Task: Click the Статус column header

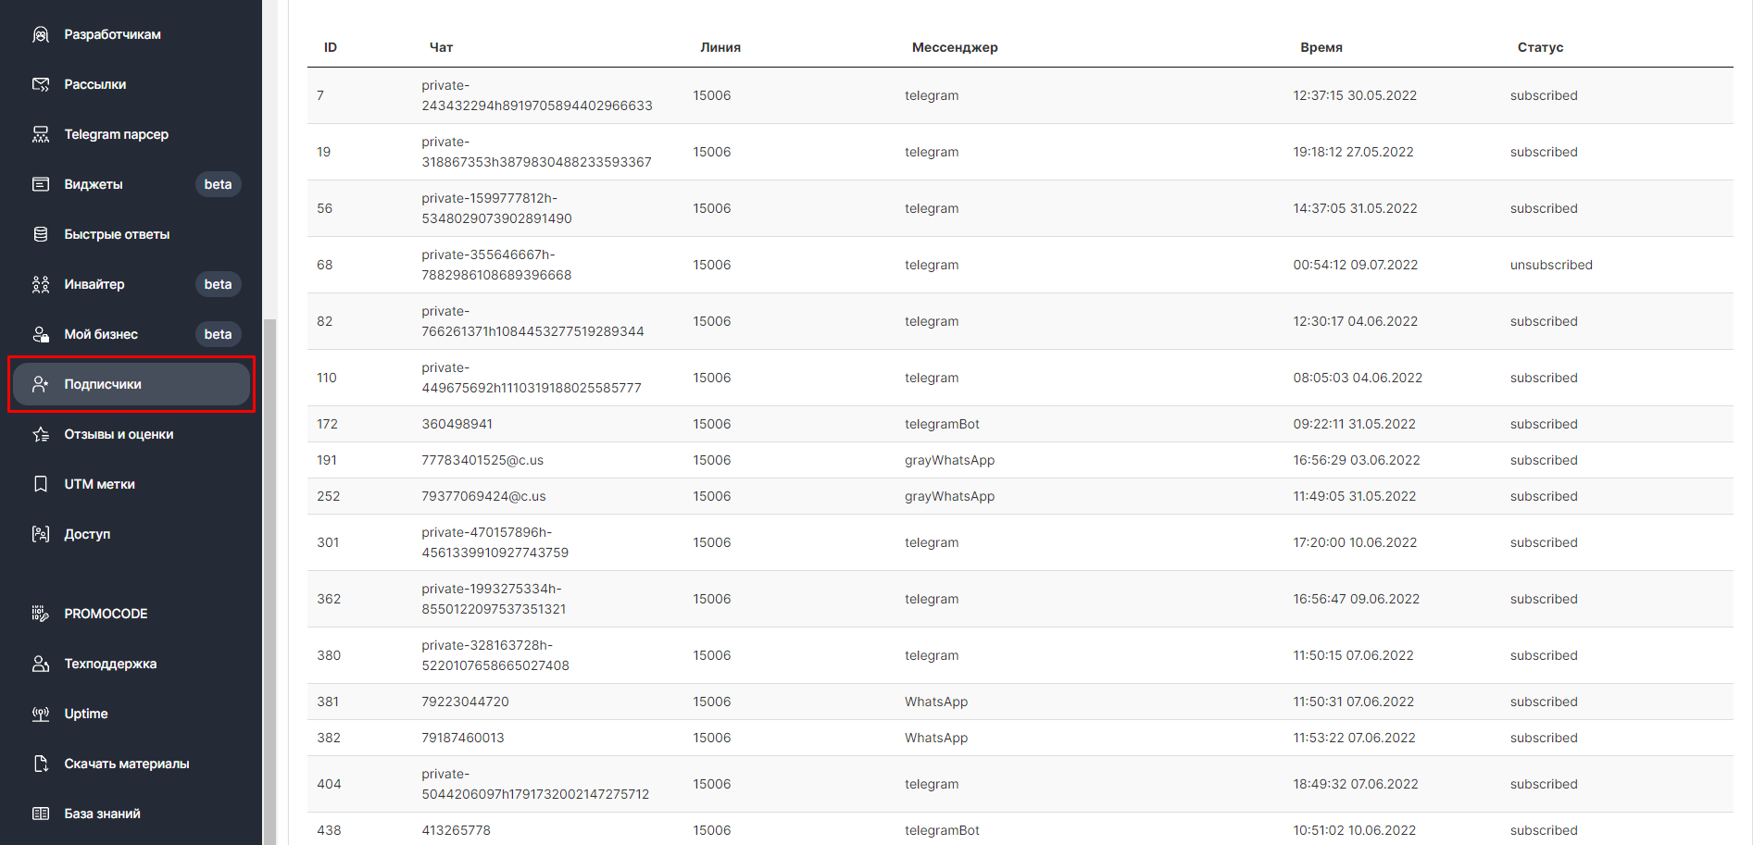Action: click(x=1540, y=47)
